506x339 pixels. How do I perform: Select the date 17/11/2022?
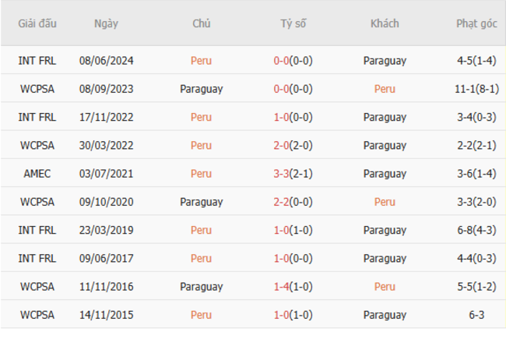tap(106, 118)
